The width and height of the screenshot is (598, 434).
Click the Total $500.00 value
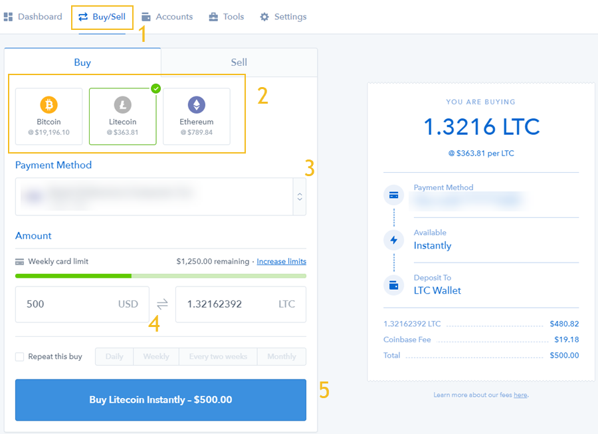564,356
